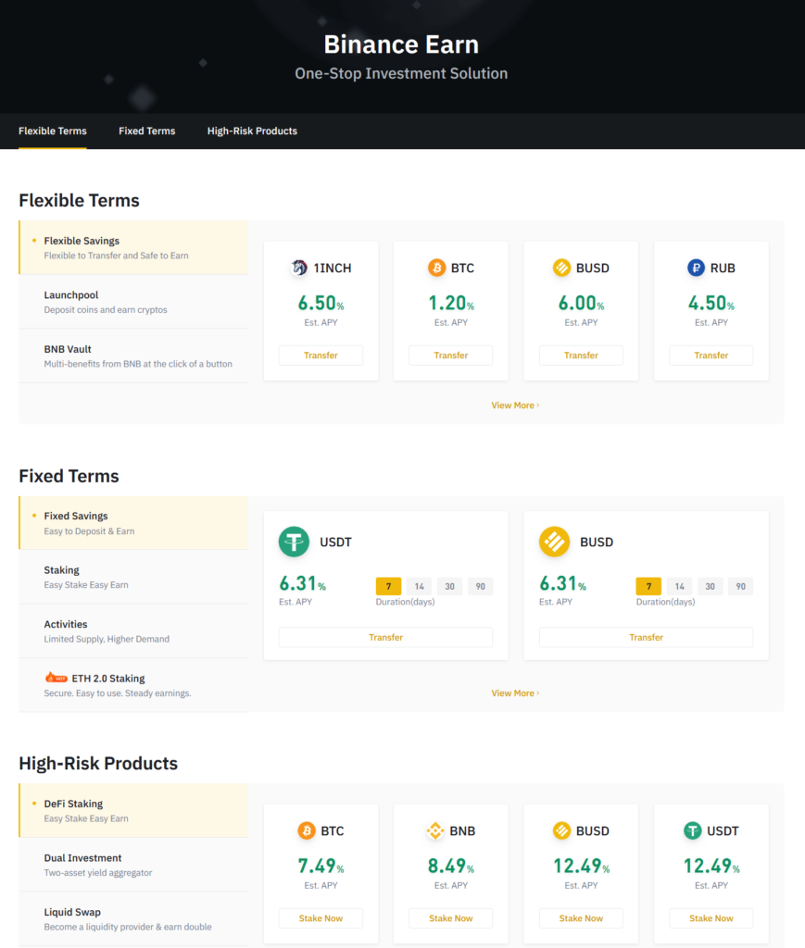Open the Activities side menu item
The height and width of the screenshot is (948, 805).
pos(133,631)
